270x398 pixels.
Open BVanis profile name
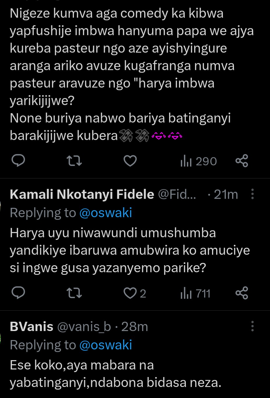point(31,326)
